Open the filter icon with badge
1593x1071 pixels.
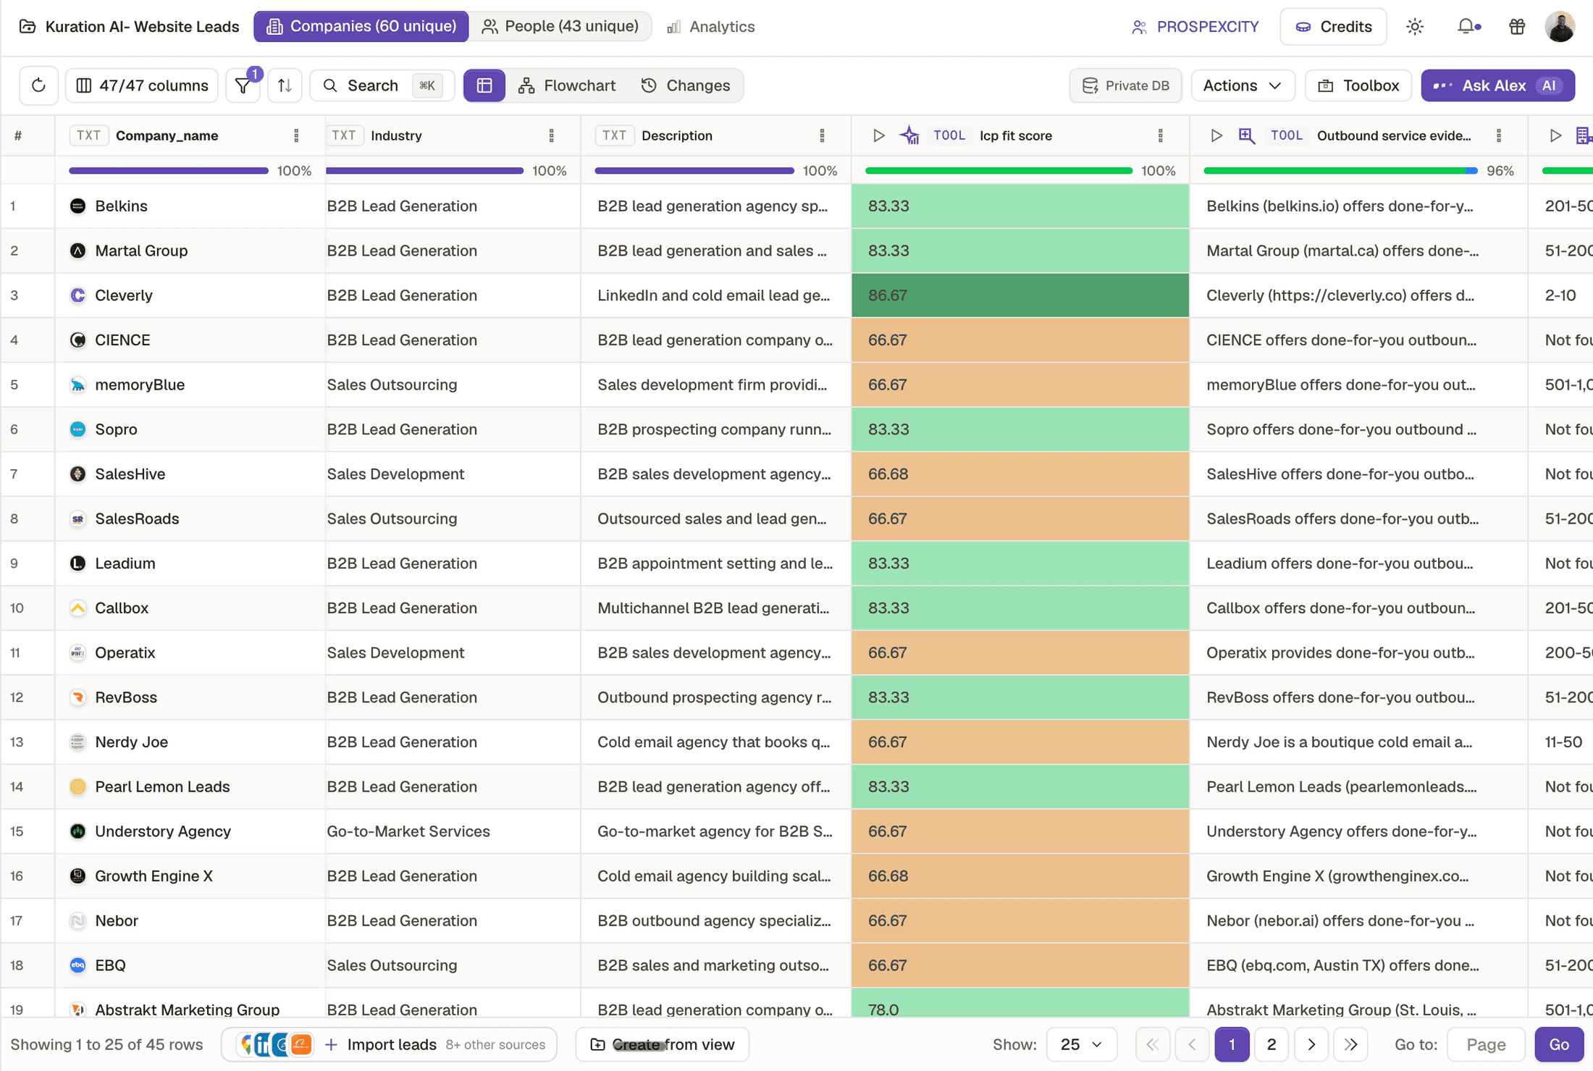tap(243, 85)
